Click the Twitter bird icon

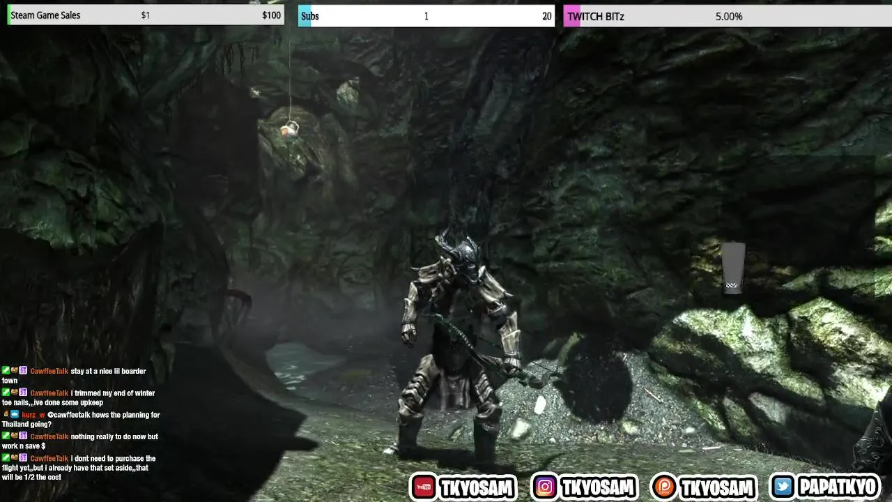(784, 487)
